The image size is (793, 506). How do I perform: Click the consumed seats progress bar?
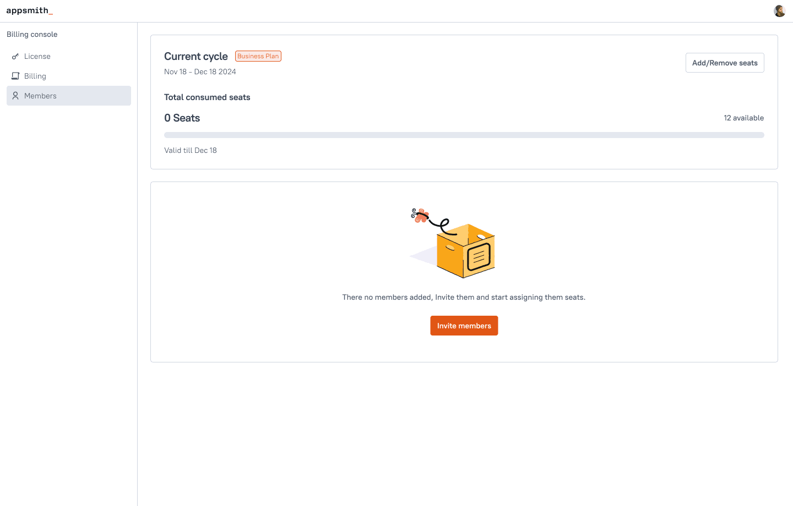point(464,135)
